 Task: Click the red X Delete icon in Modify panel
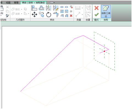click(x=71, y=16)
